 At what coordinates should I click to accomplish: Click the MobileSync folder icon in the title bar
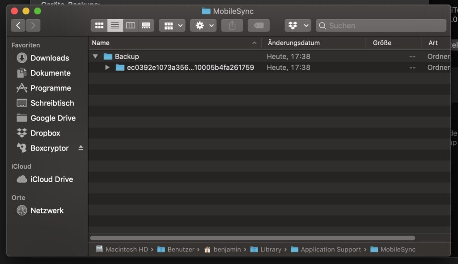click(206, 11)
